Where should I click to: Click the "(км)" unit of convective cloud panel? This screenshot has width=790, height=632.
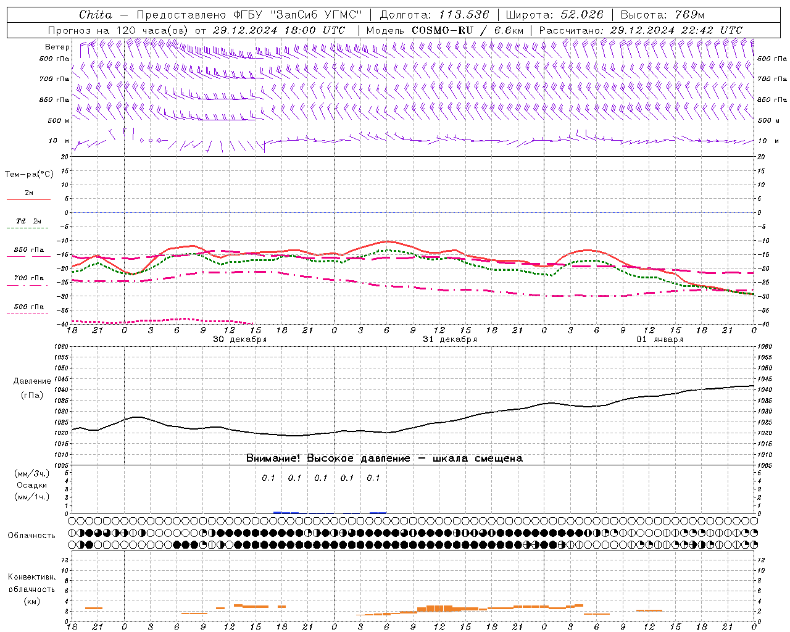[x=31, y=601]
